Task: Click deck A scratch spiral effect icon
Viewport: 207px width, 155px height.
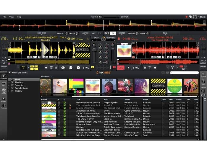Action: pos(63,68)
